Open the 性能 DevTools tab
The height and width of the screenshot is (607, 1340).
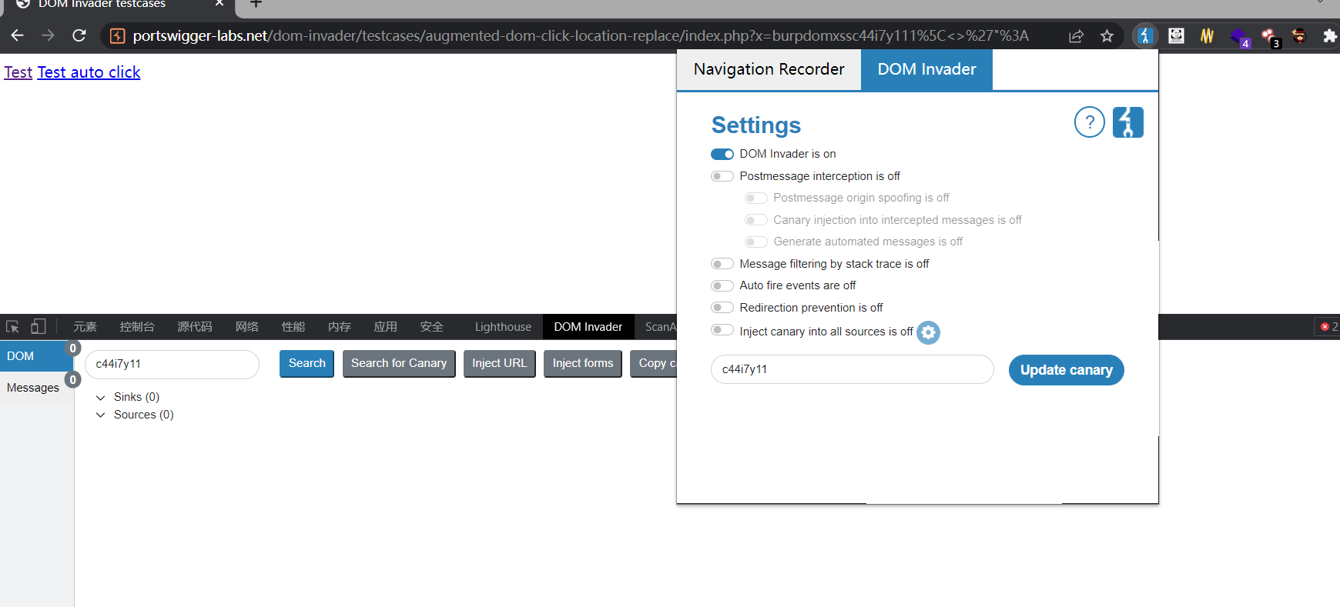tap(293, 327)
